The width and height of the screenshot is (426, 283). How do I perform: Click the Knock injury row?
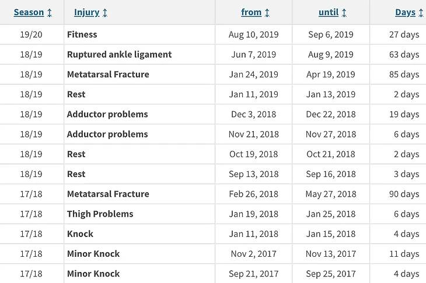(x=80, y=234)
